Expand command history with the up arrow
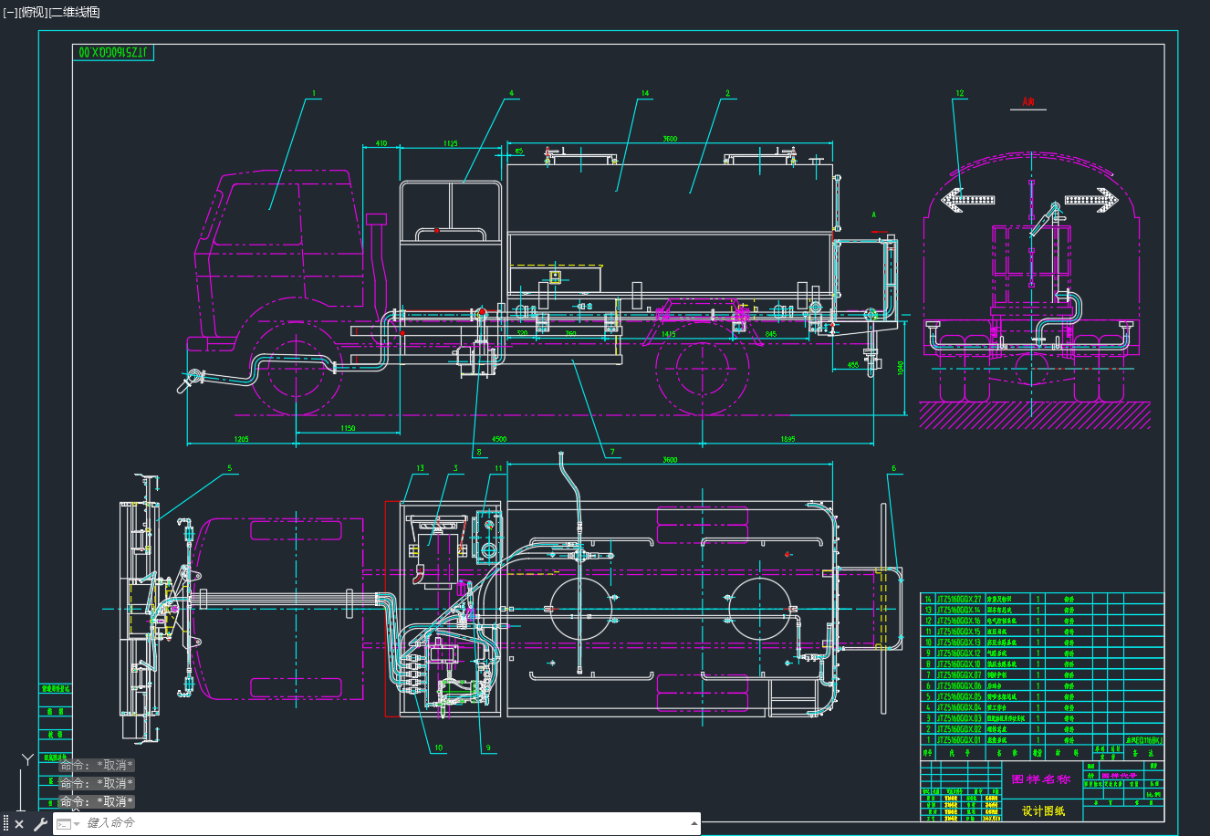 click(694, 824)
